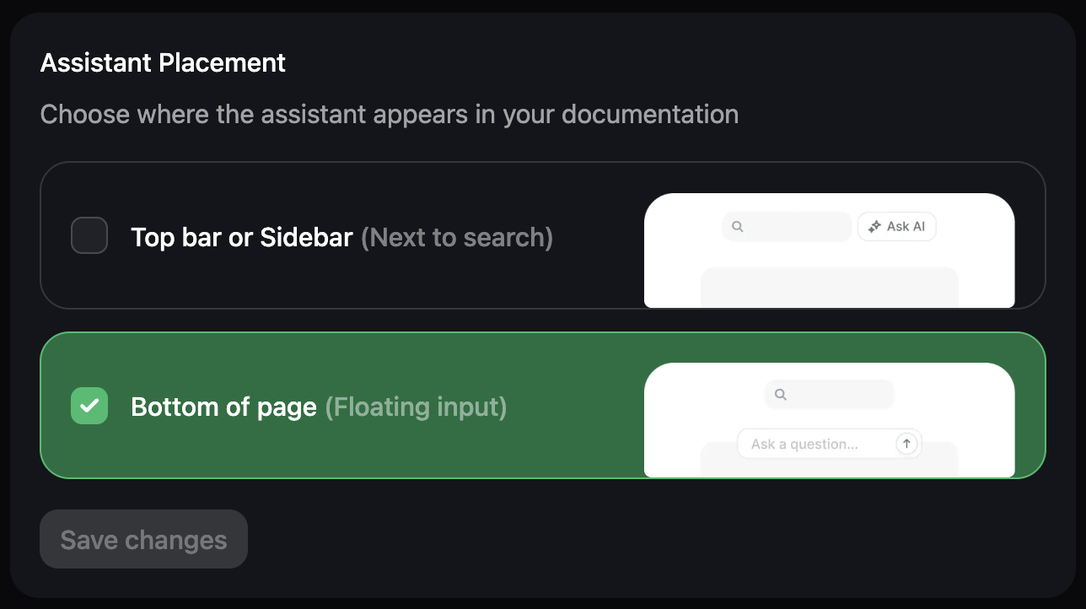Click the Assistant Placement heading
Screen dimensions: 1086x609
[163, 62]
